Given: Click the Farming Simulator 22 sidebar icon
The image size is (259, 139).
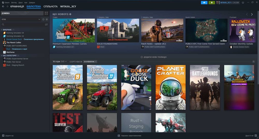Looking at the screenshot, I should [x=4, y=36].
